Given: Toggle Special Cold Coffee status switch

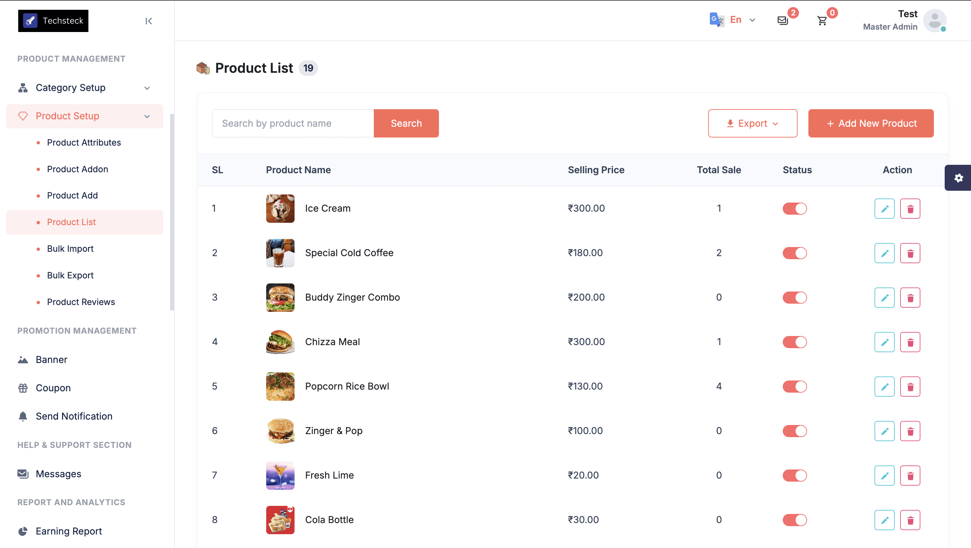Looking at the screenshot, I should pyautogui.click(x=795, y=253).
